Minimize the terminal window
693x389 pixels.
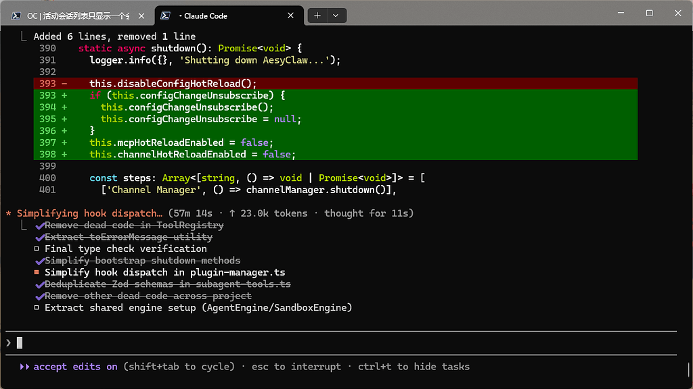click(621, 14)
